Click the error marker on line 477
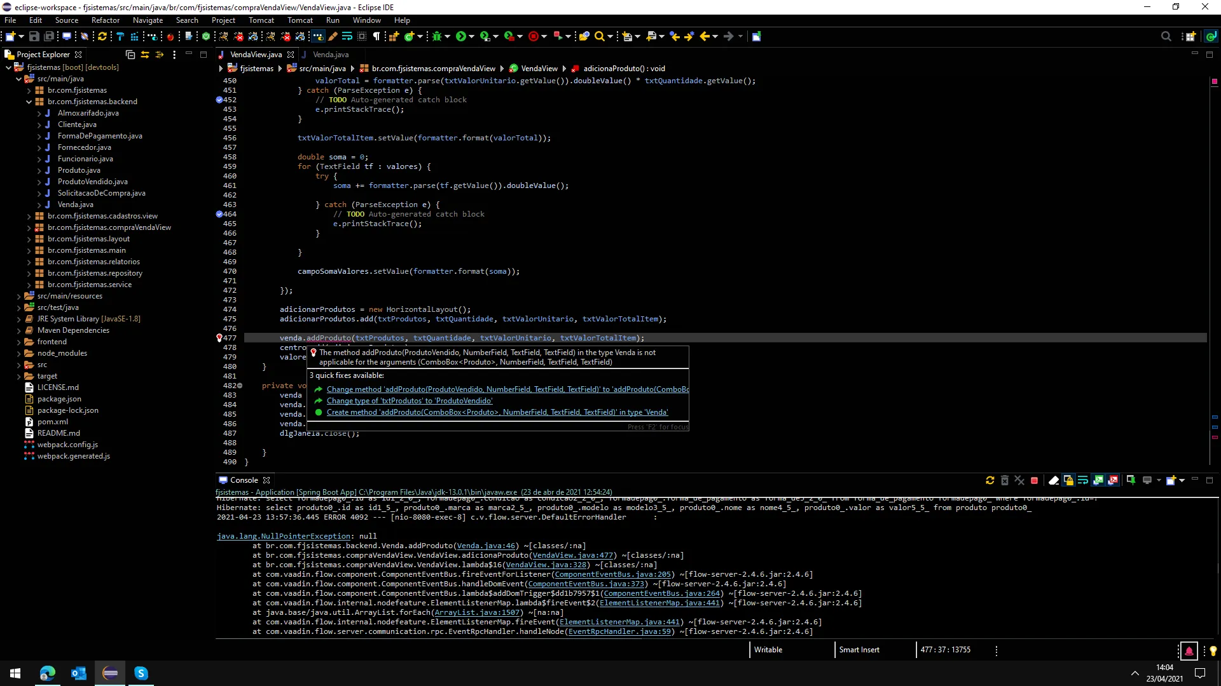Screen dimensions: 1221x686 pos(219,338)
